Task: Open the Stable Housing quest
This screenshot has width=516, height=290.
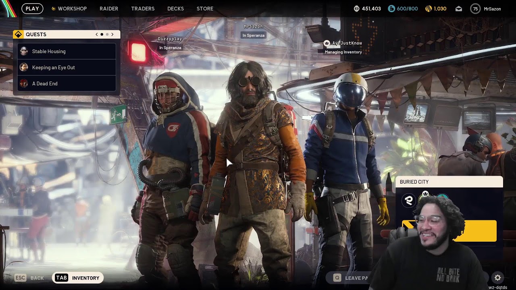Action: [67, 51]
